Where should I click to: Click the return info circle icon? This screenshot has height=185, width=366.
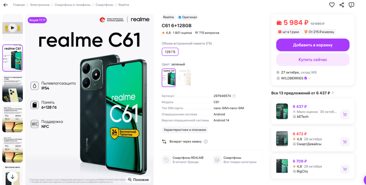pos(205,142)
